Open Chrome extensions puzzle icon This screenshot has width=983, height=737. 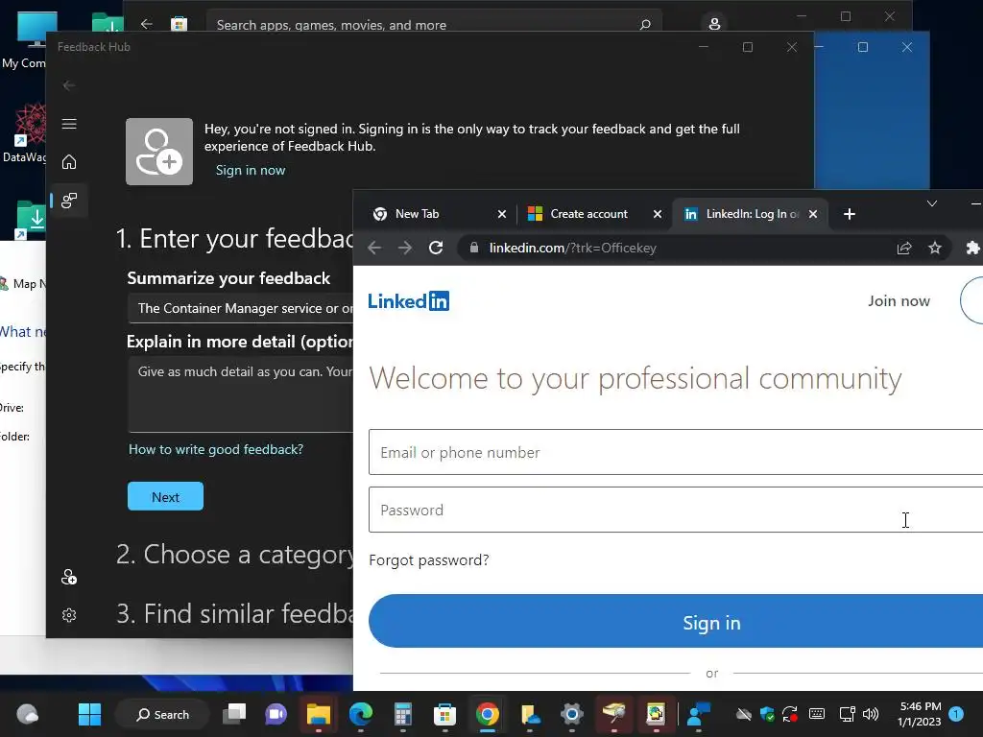click(x=972, y=249)
